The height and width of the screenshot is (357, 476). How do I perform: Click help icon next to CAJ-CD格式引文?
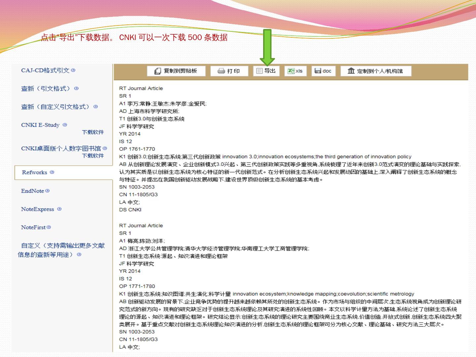coord(73,70)
